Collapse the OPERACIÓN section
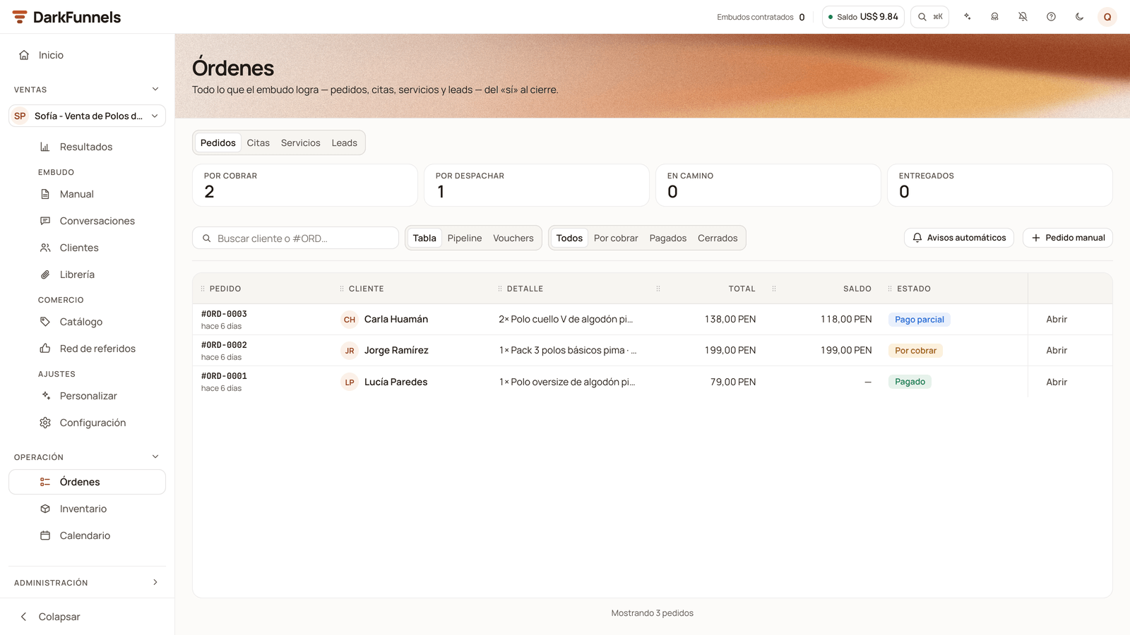The height and width of the screenshot is (635, 1130). pos(87,457)
